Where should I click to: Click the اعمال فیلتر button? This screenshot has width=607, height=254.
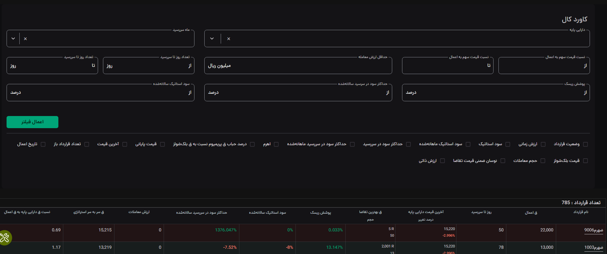[x=32, y=122]
